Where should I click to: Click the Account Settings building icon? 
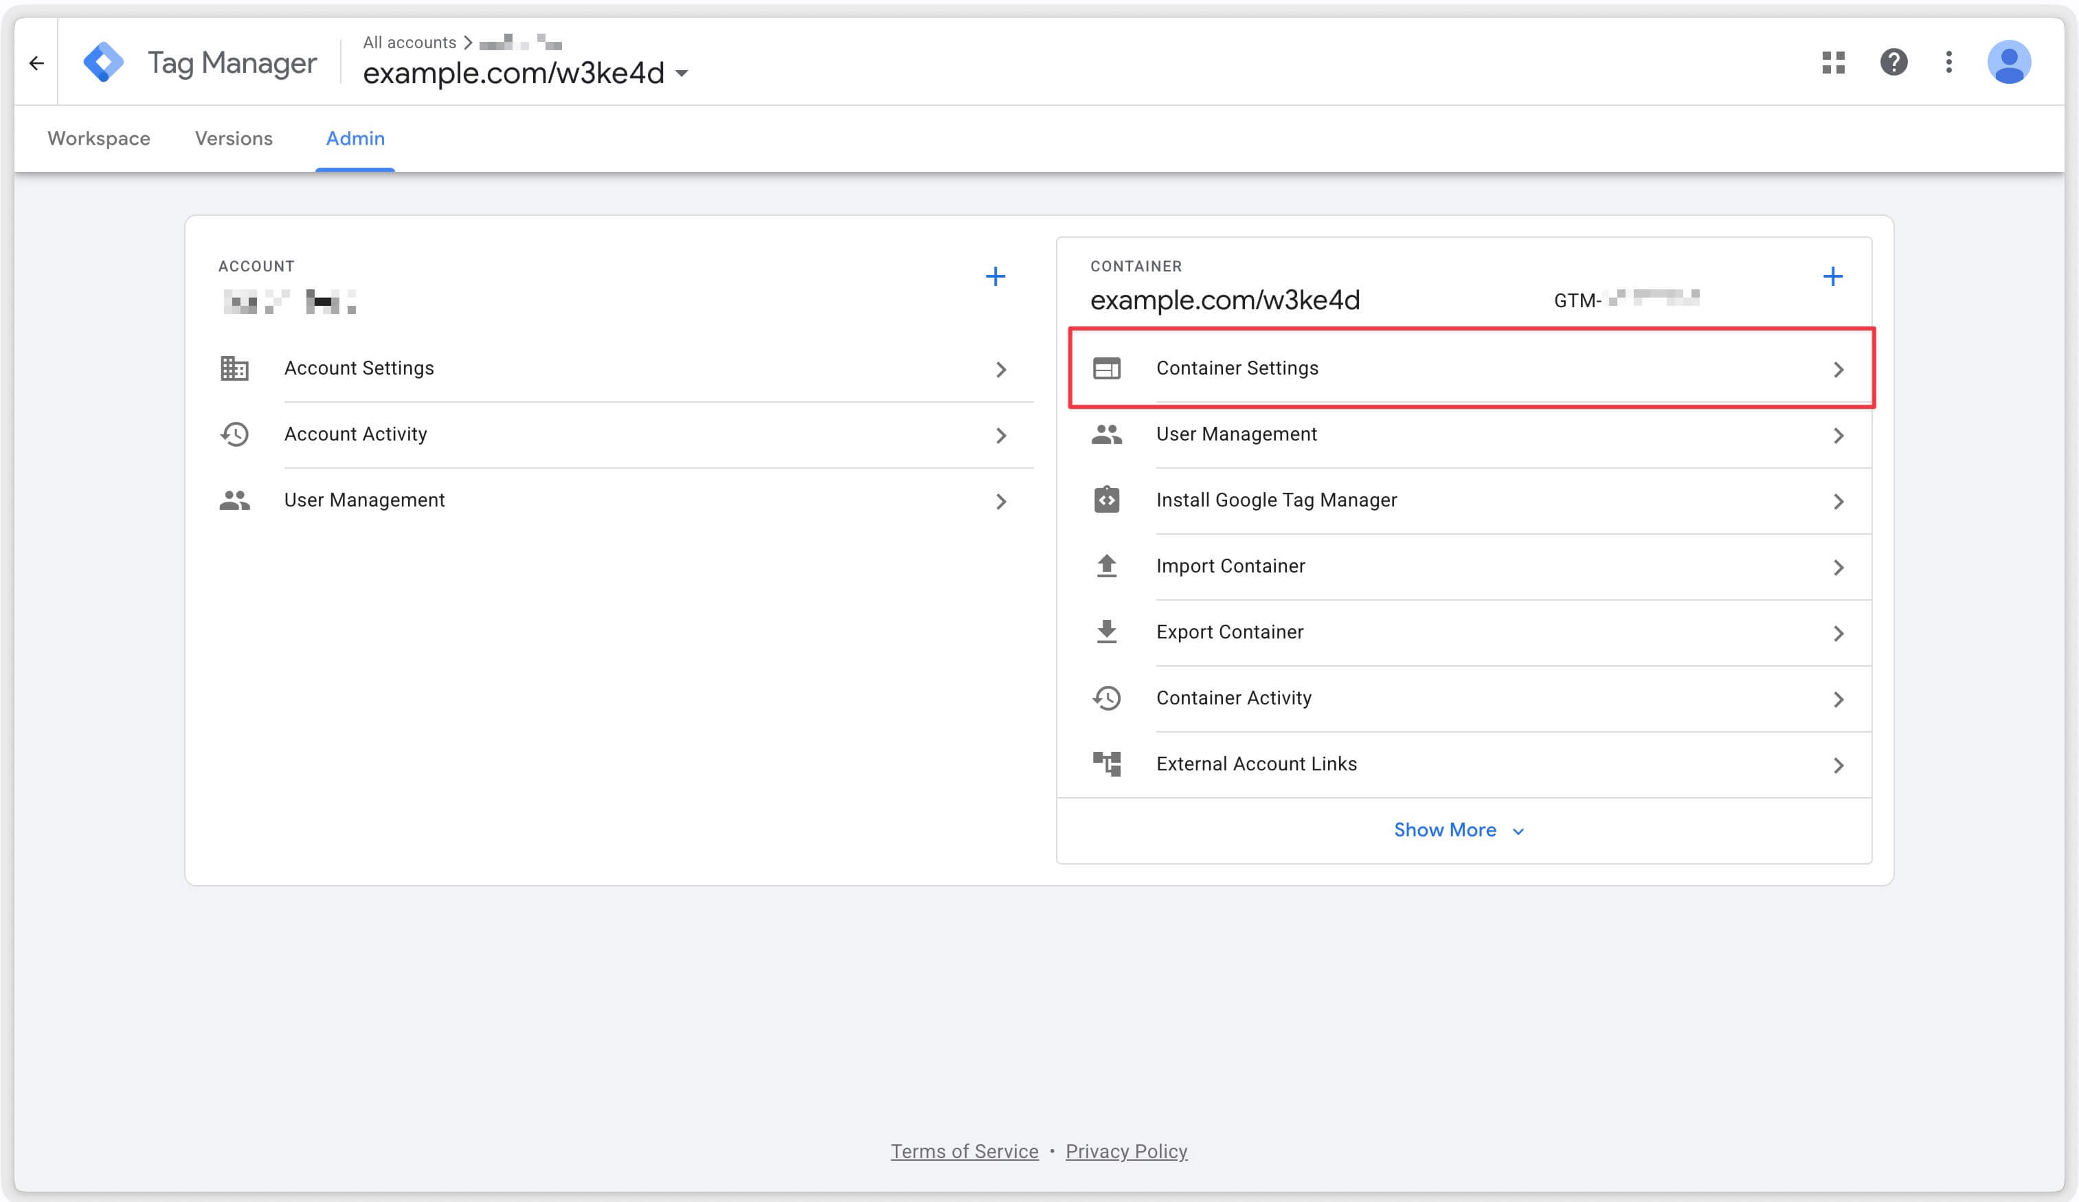234,369
